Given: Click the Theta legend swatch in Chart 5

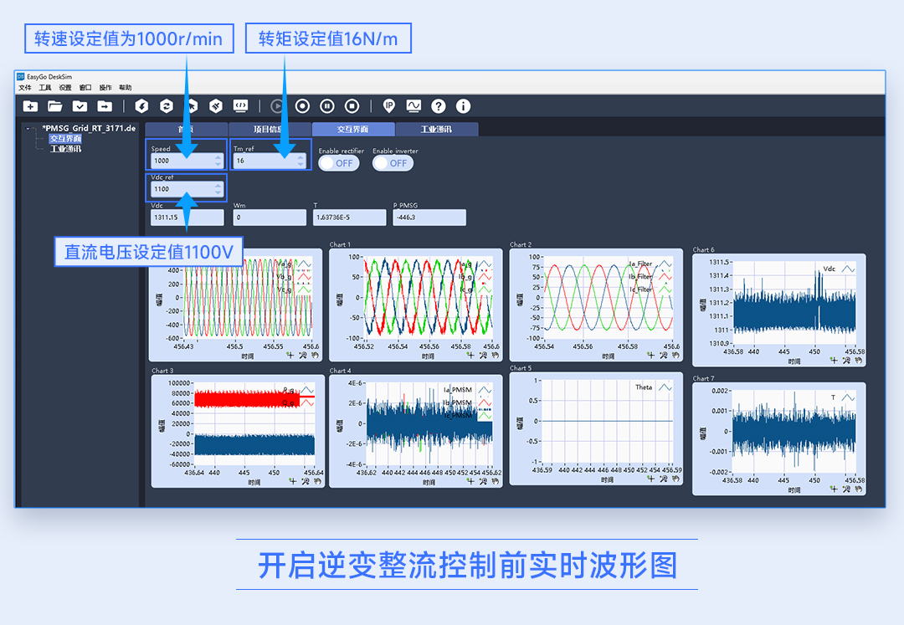Looking at the screenshot, I should tap(665, 387).
